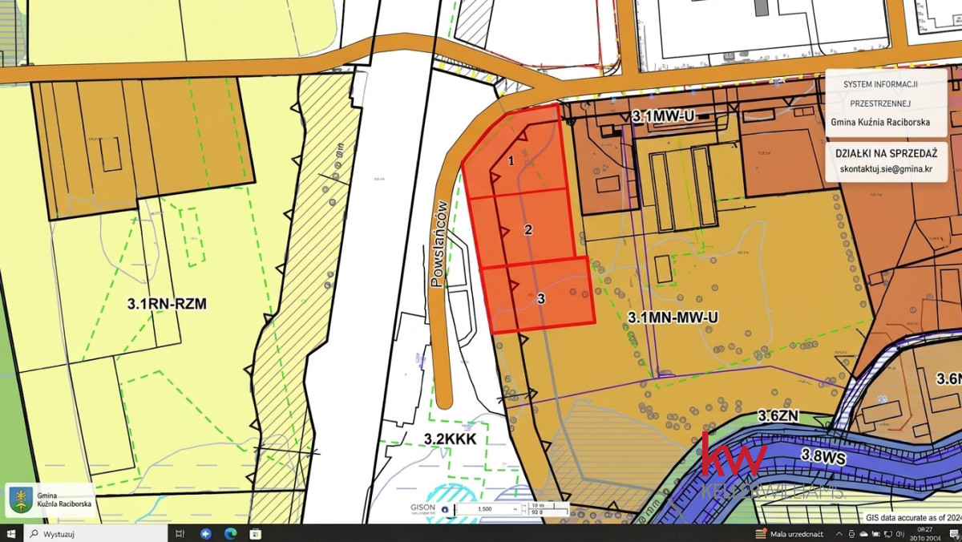Click the DZIAŁKI NA SPRZEDAŻ heading

(886, 152)
